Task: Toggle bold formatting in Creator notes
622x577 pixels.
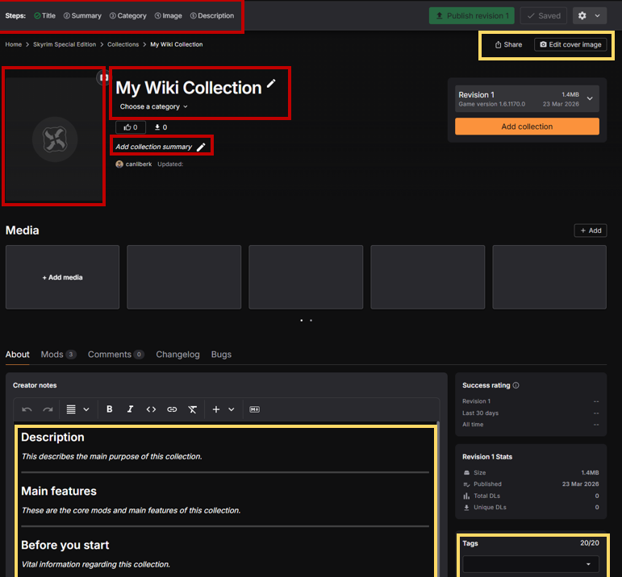Action: pyautogui.click(x=110, y=409)
